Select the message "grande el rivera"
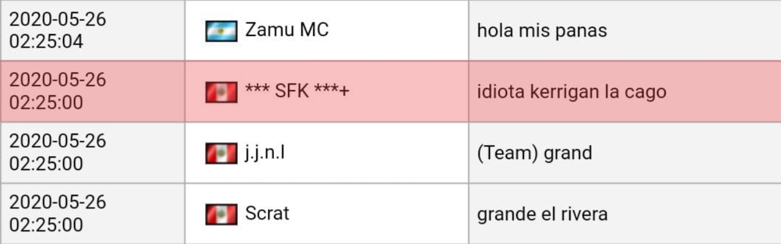781x244 pixels. pos(542,214)
